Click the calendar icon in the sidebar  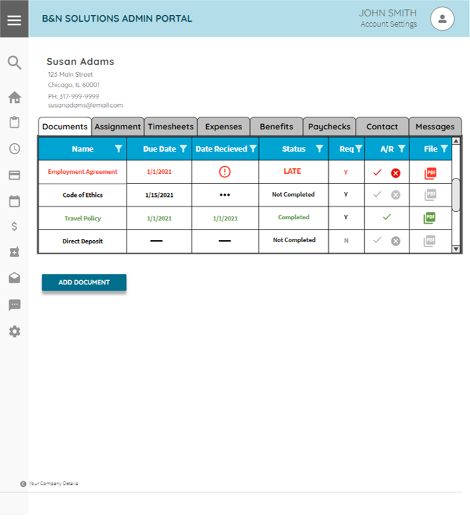14,201
